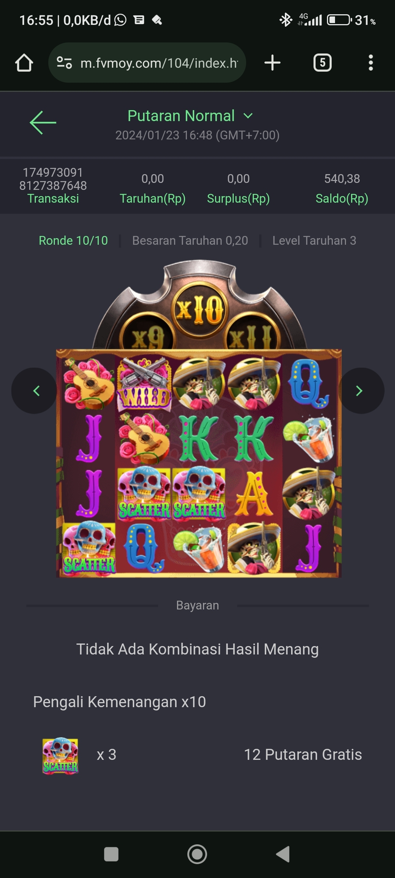
Task: Tap the site info icon in the address bar
Action: tap(64, 63)
